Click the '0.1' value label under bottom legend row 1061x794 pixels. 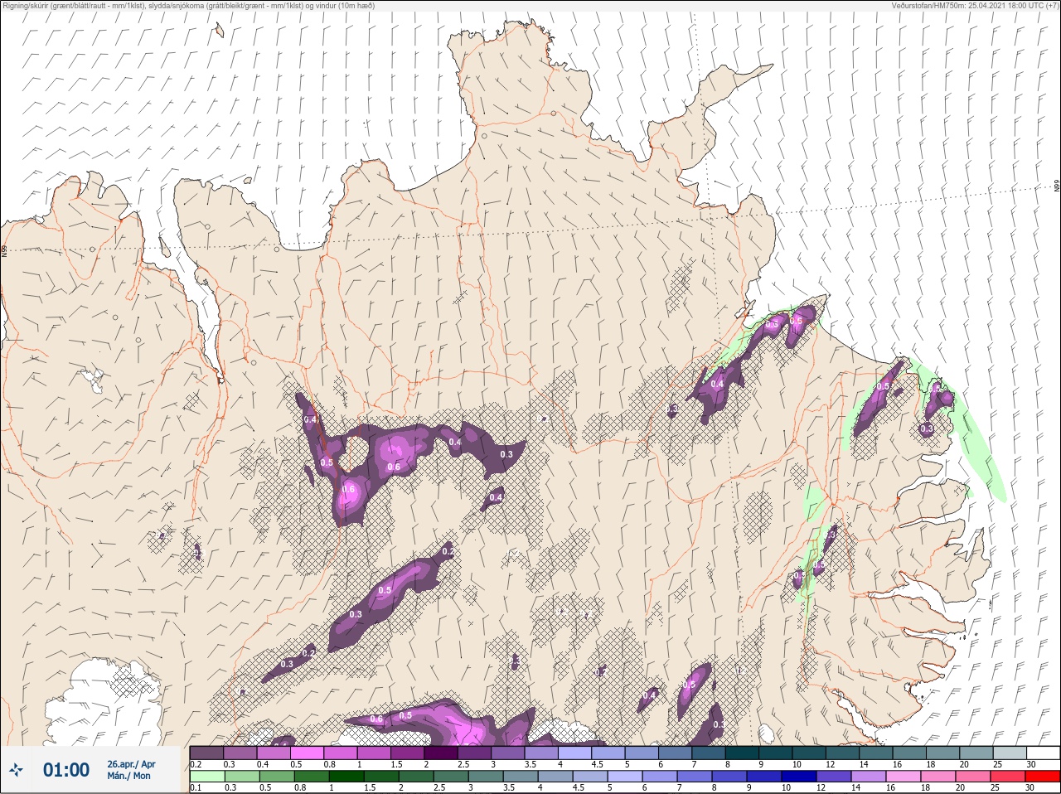(196, 788)
